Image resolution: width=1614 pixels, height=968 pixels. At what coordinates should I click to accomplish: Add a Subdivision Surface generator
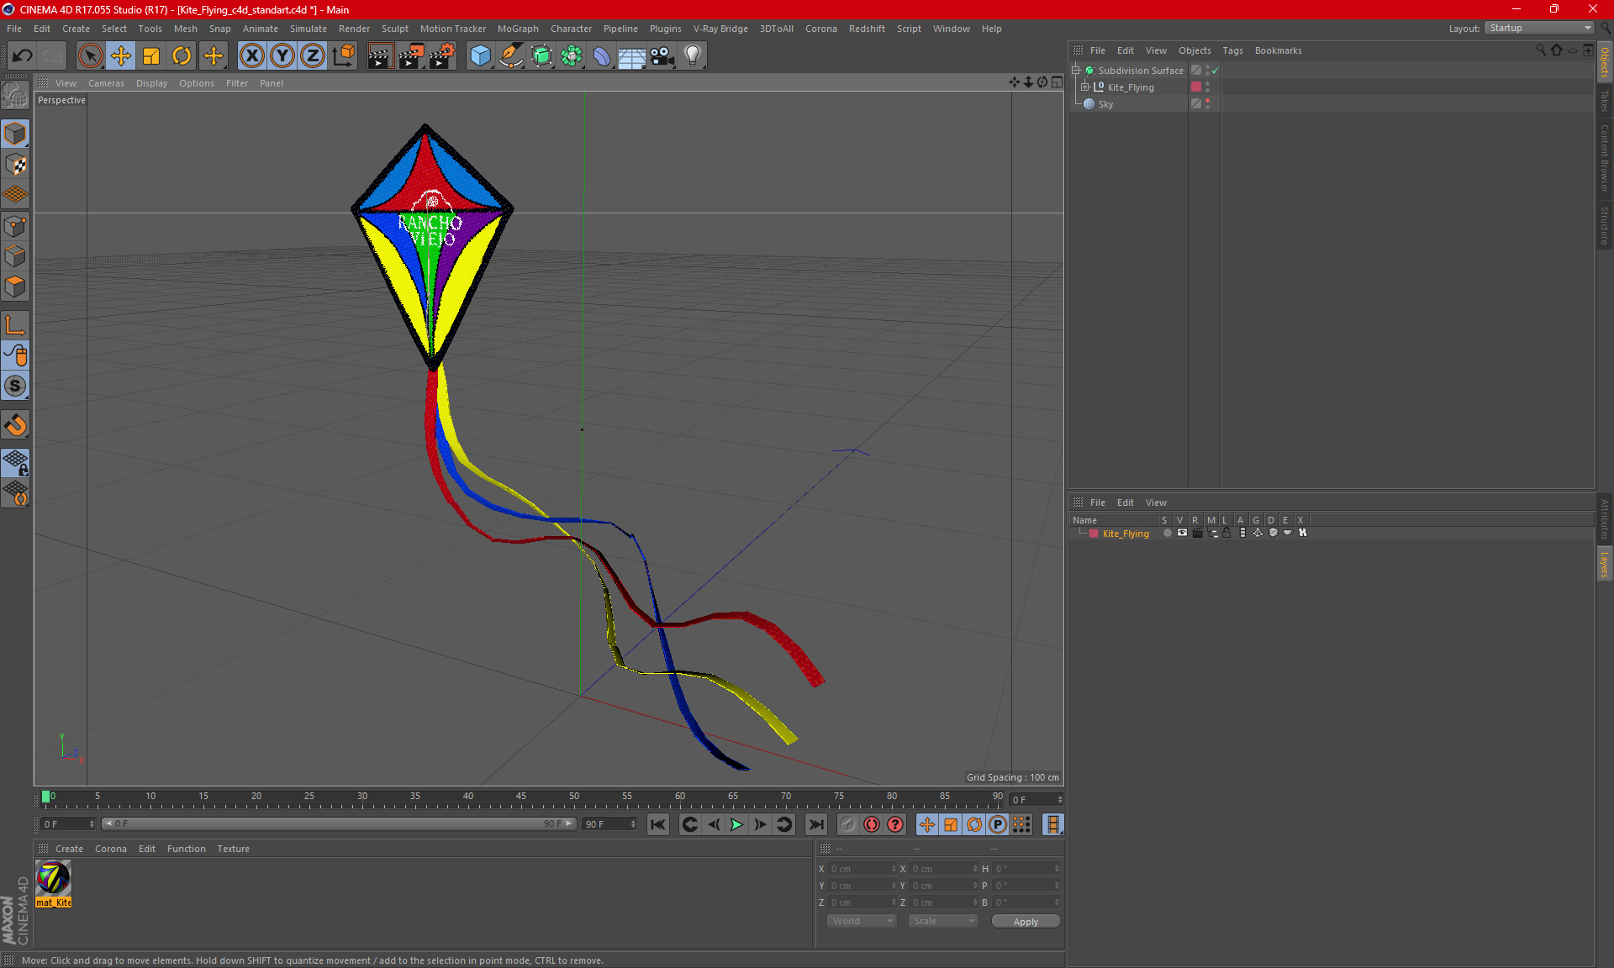(x=541, y=56)
